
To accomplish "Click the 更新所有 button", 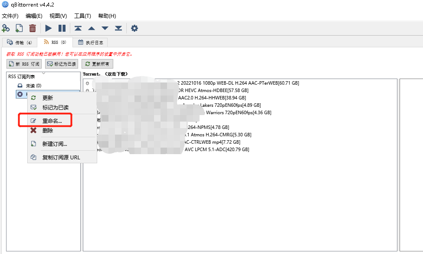I will coord(97,64).
